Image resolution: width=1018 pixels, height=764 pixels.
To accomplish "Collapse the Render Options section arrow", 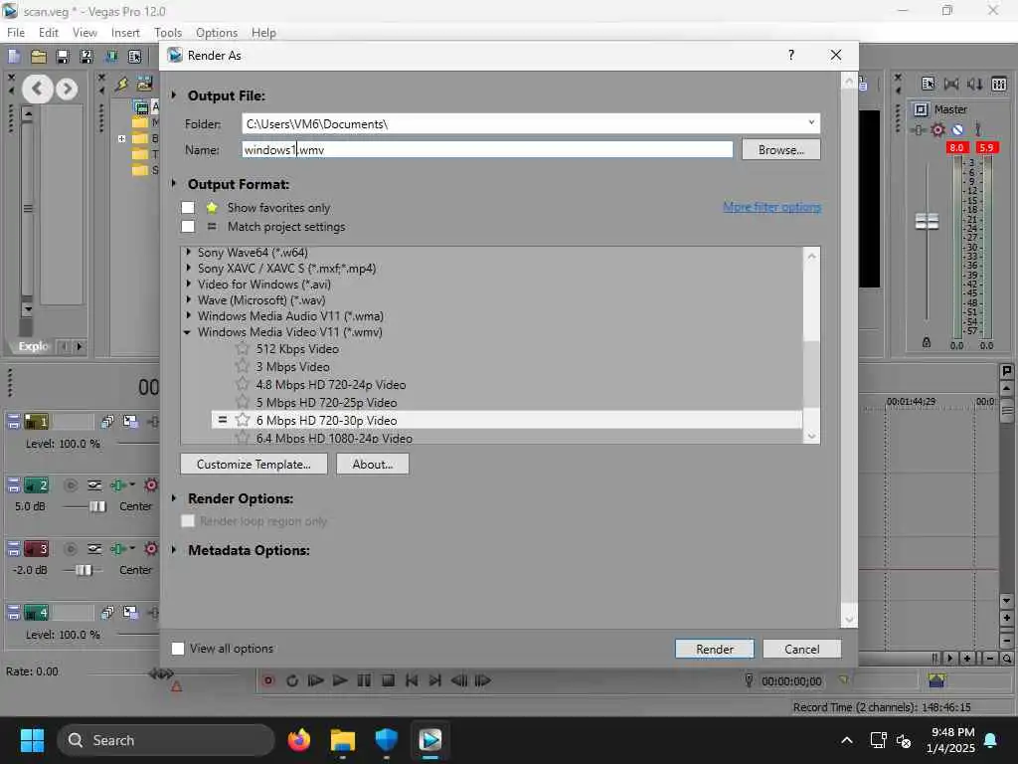I will 174,498.
